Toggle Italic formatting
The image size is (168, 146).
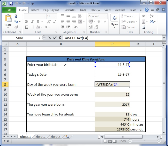(x=32, y=22)
